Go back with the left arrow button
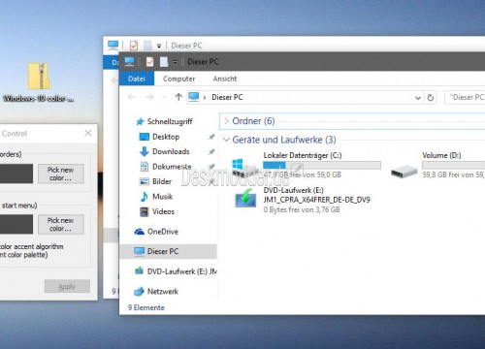The height and width of the screenshot is (349, 485). [131, 97]
